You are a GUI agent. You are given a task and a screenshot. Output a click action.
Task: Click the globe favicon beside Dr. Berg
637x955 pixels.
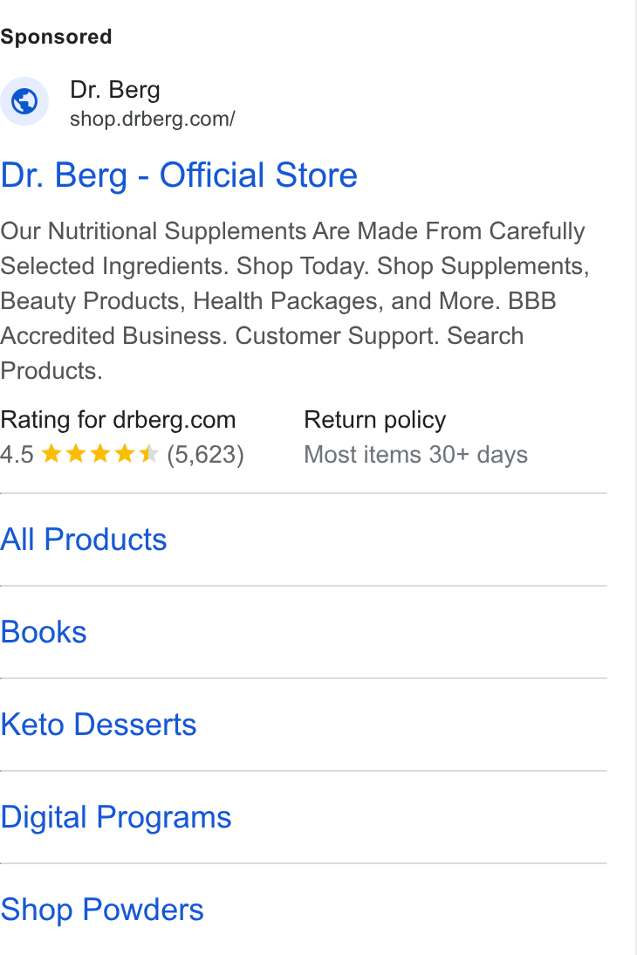pyautogui.click(x=24, y=101)
